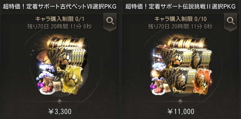Click the ¥3,300 price button
Viewport: 241px width, 119px height.
point(60,112)
